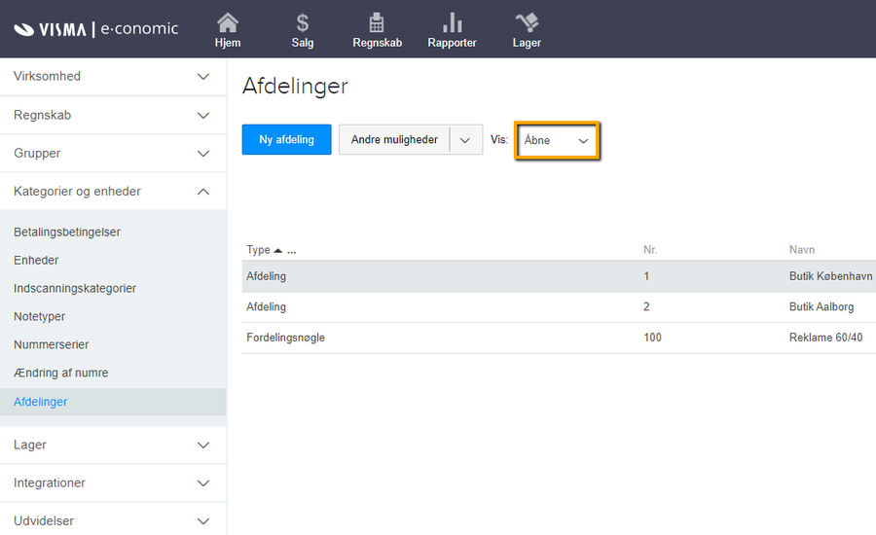
Task: Expand the Grupper sidebar section
Action: [x=113, y=153]
